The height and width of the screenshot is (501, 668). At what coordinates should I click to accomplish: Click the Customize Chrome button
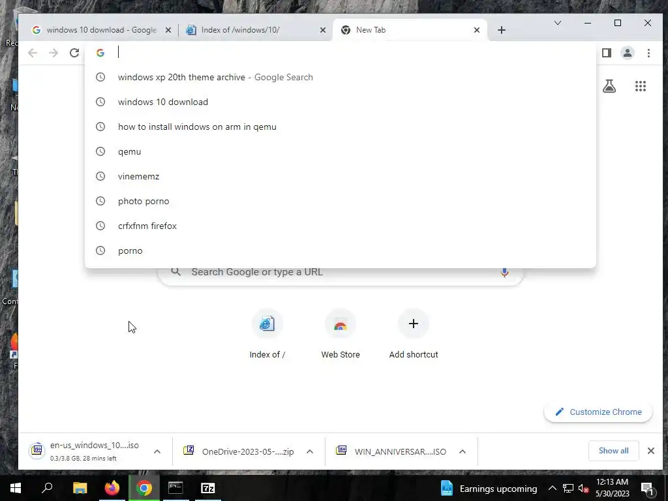[598, 412]
